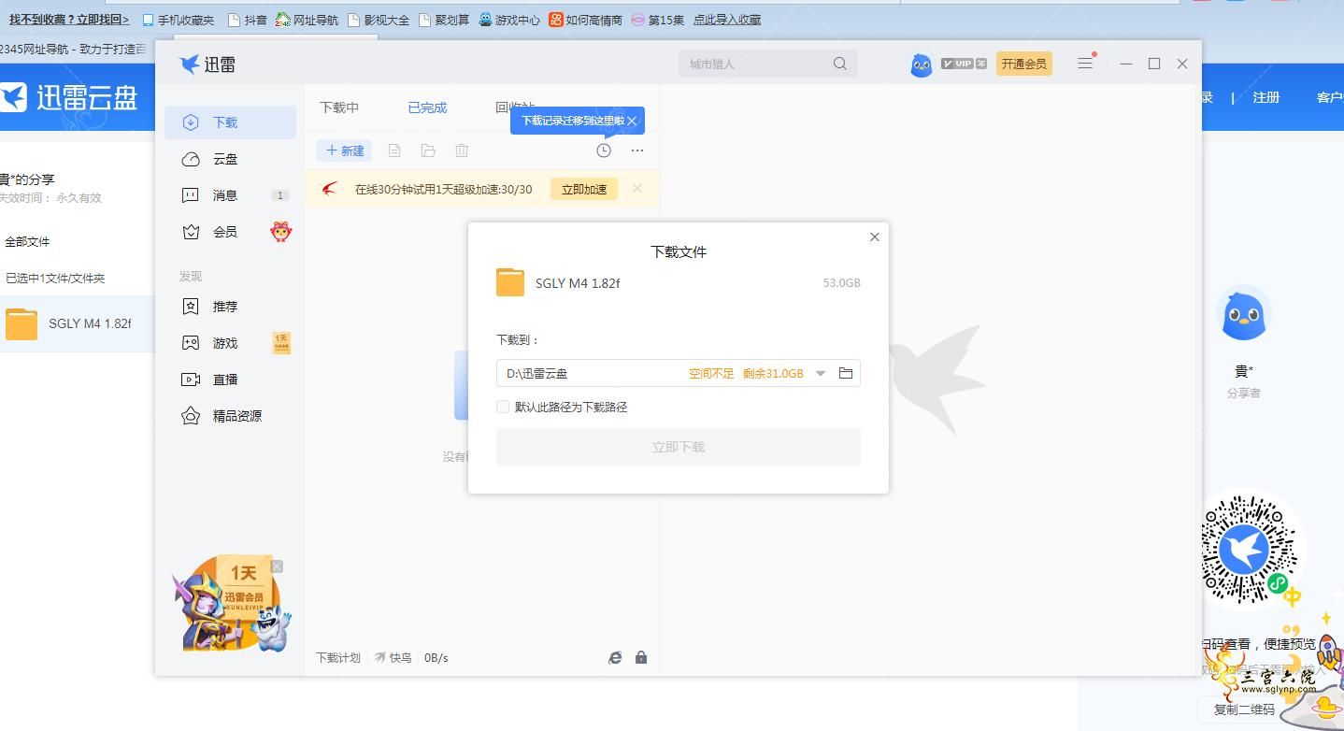Click the open folder toolbar icon
This screenshot has height=731, width=1344.
pyautogui.click(x=428, y=150)
